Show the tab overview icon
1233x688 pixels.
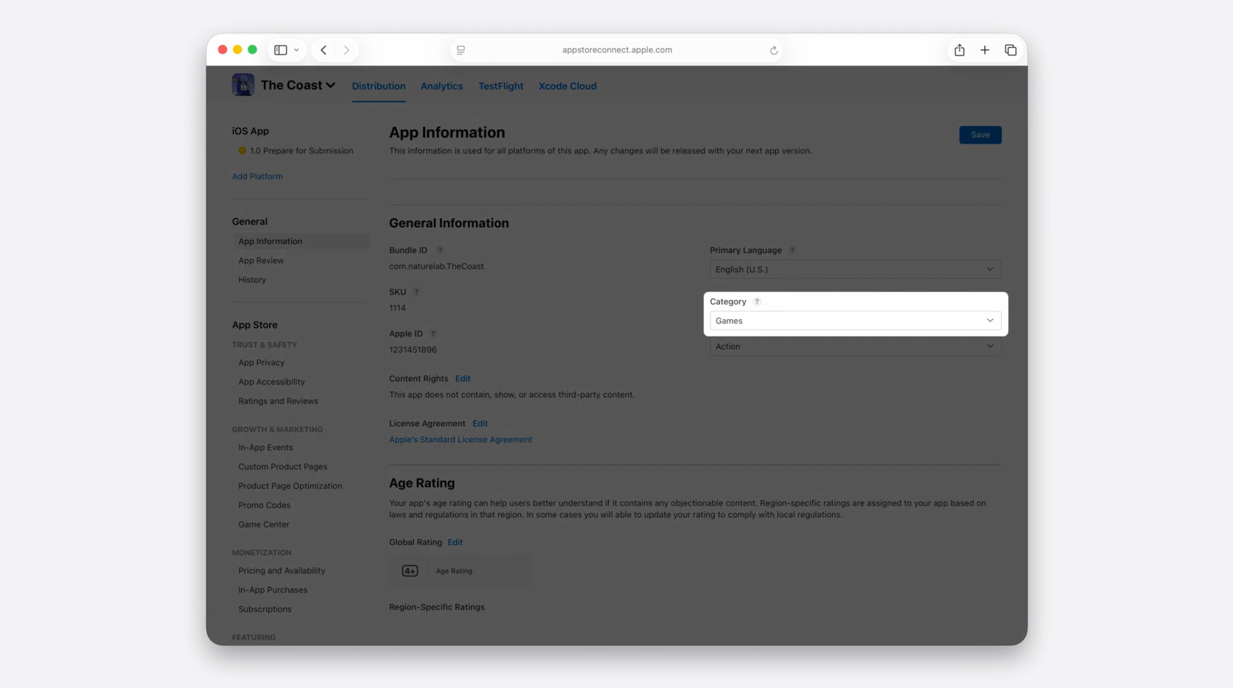pyautogui.click(x=1010, y=50)
